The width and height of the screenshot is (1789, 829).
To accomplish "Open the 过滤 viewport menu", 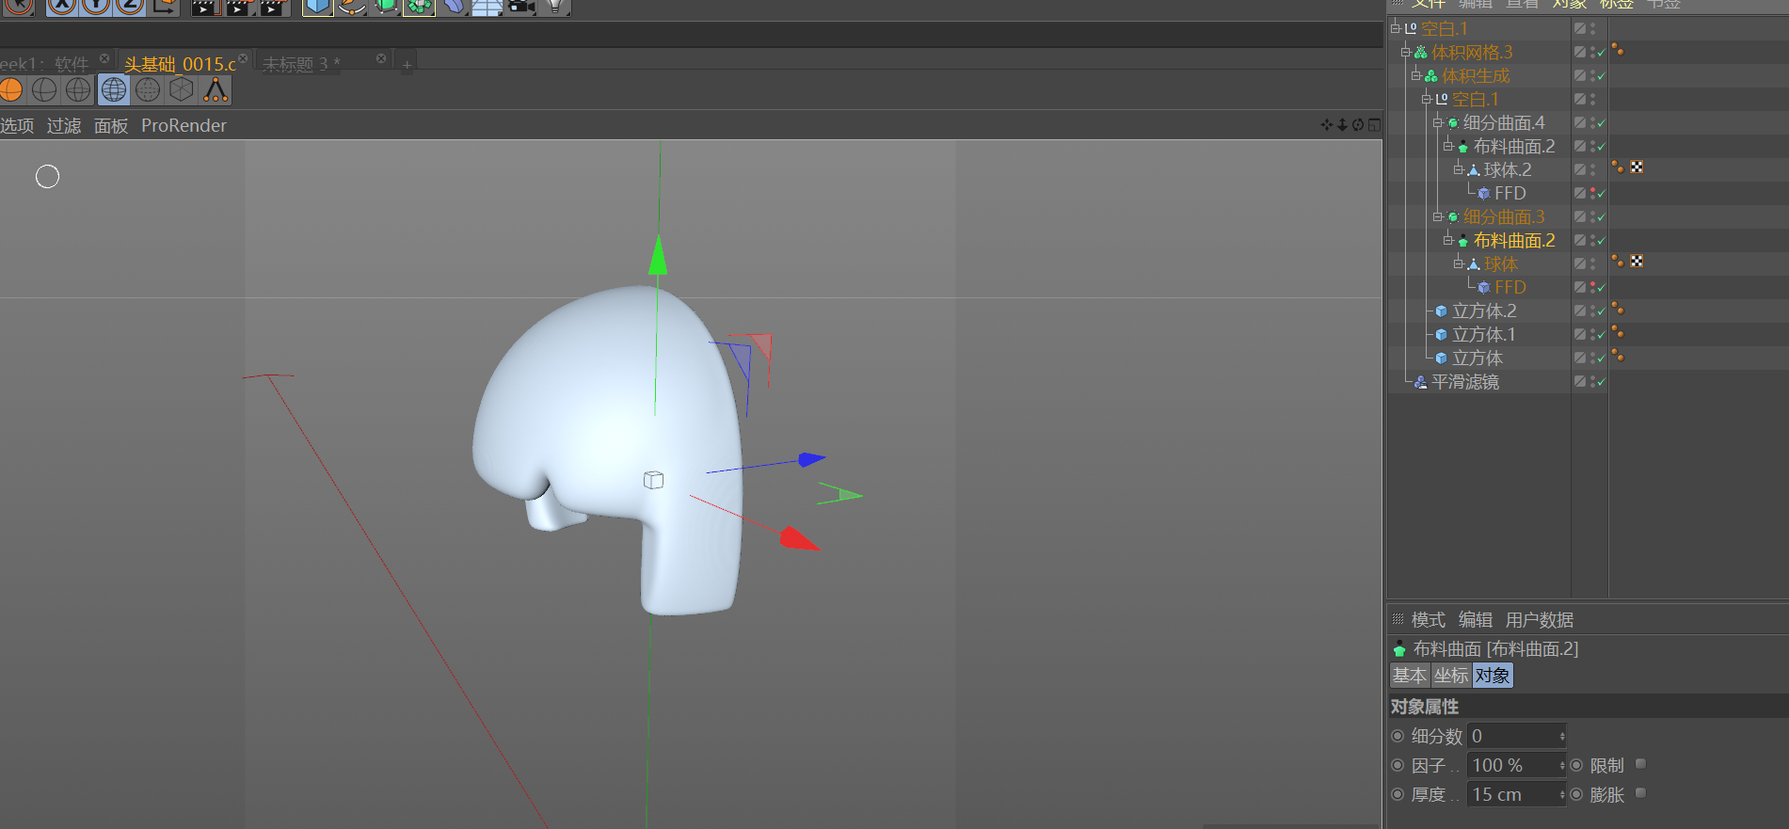I will (x=64, y=125).
